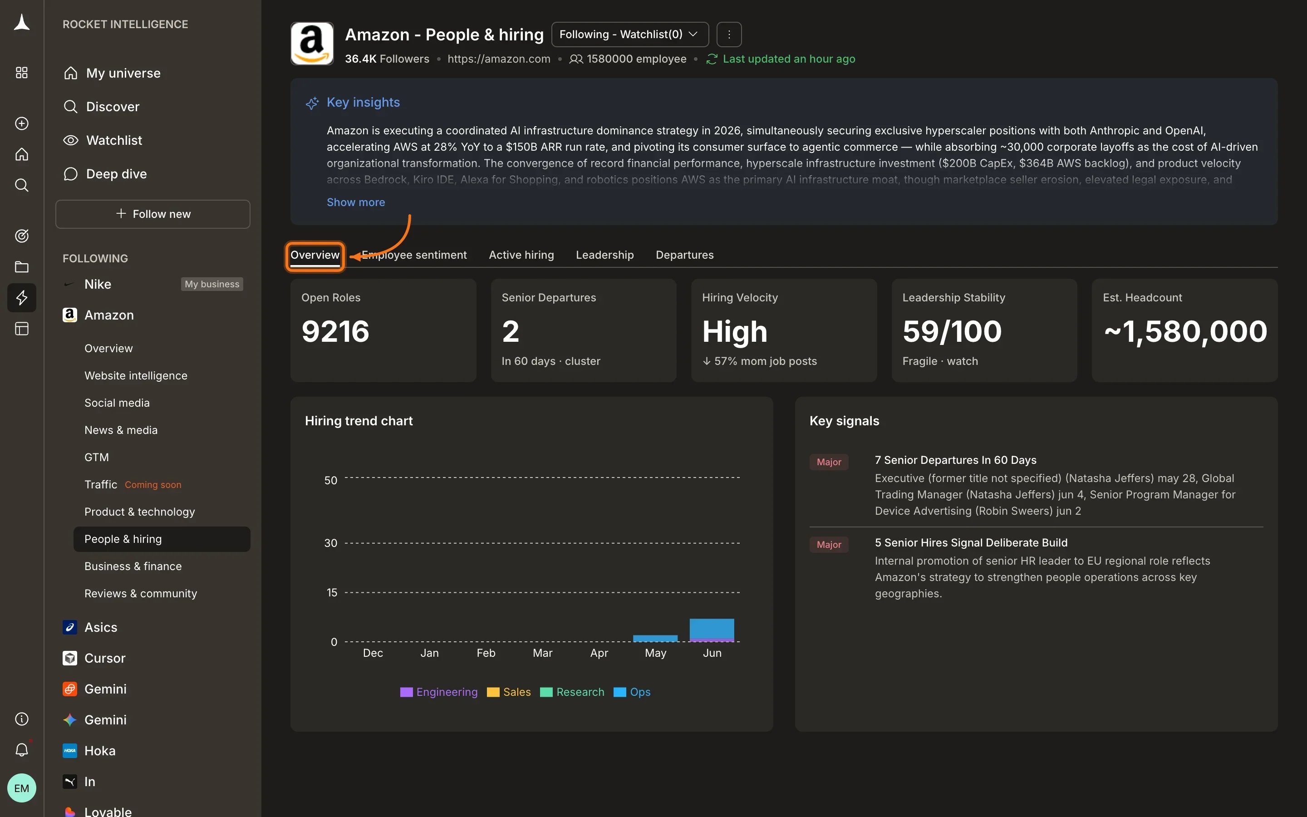The height and width of the screenshot is (817, 1307).
Task: Open the https://amazon.com link
Action: tap(498, 59)
